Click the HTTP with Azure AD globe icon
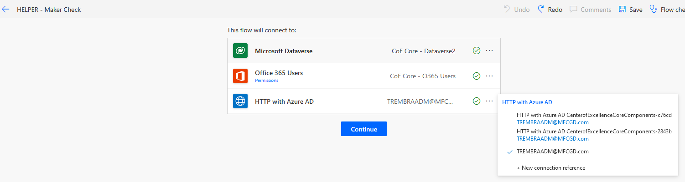 [x=240, y=101]
